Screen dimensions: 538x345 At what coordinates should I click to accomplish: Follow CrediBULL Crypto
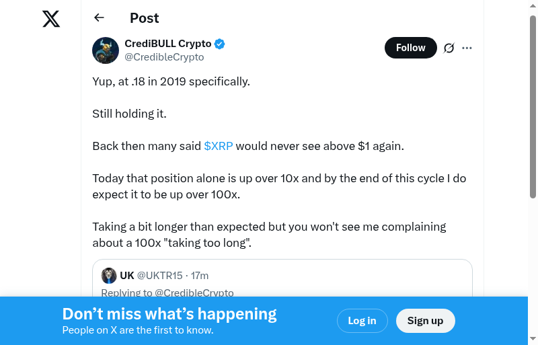tap(410, 48)
